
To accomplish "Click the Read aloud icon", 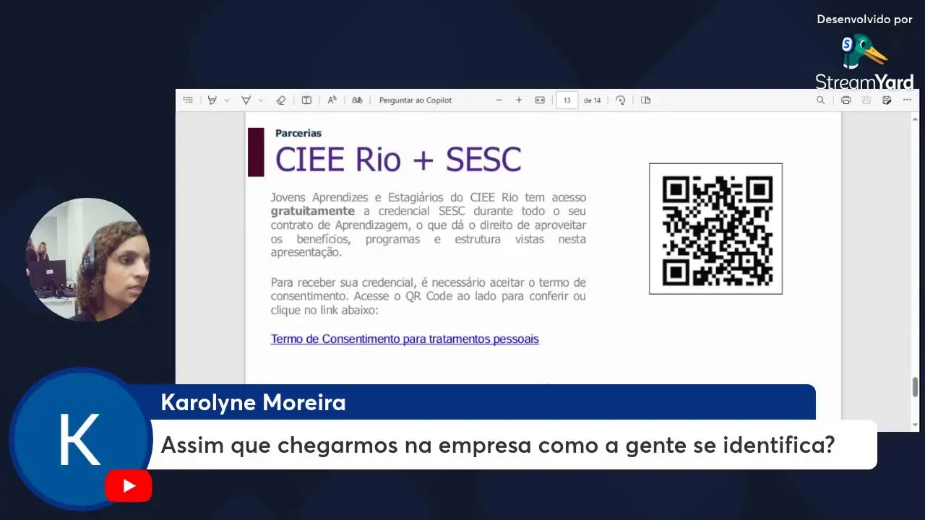I will pyautogui.click(x=332, y=100).
